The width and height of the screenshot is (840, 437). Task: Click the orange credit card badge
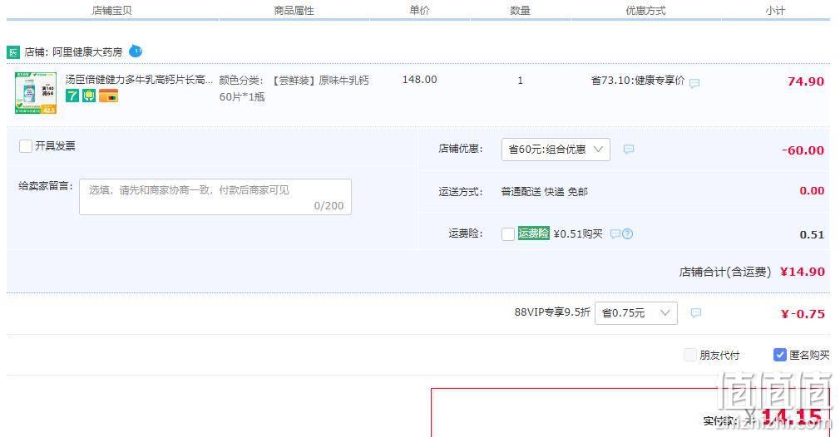(108, 96)
